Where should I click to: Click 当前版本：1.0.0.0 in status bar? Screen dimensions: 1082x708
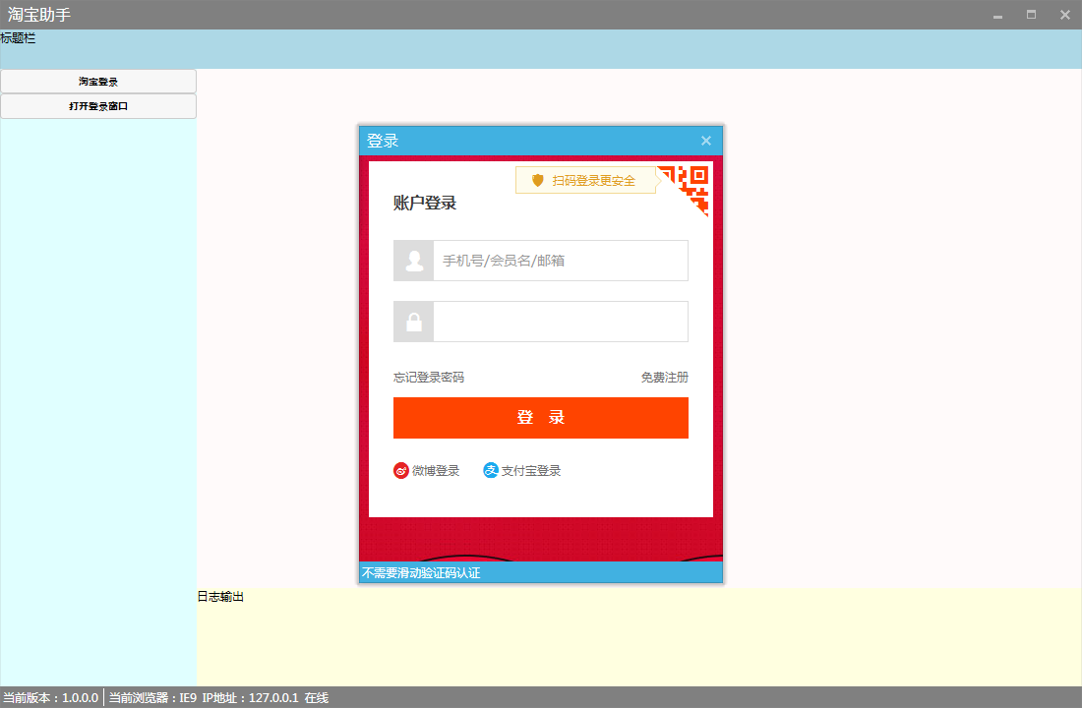click(51, 697)
